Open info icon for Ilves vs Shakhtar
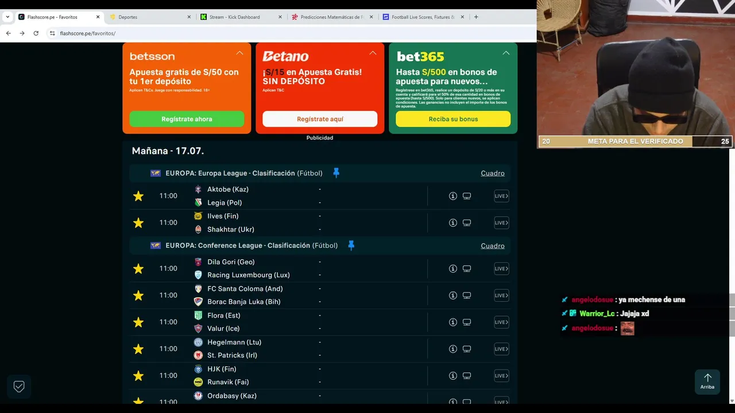 point(453,223)
